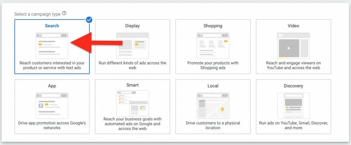Select the Search campaign illustration
Screen dimensions: 351x145
(x=52, y=46)
